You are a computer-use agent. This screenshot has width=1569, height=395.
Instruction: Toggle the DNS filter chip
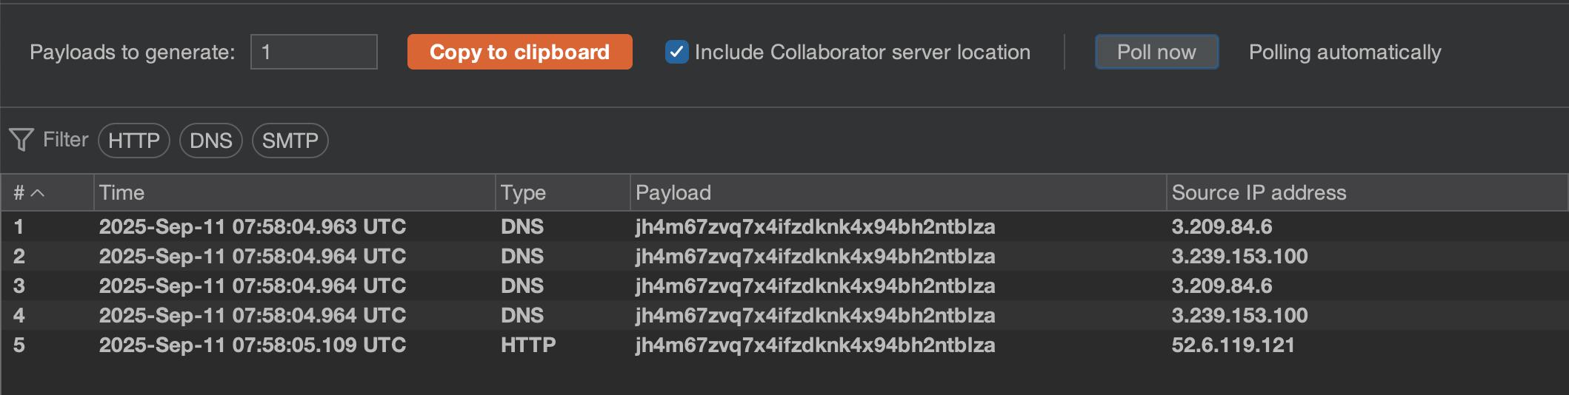[211, 141]
